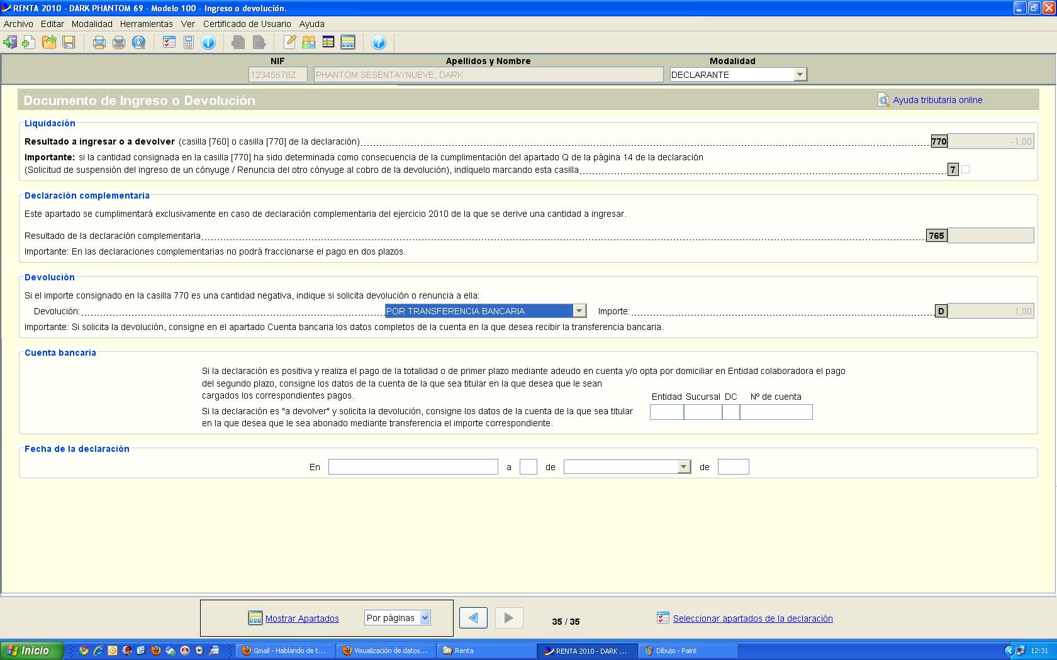The width and height of the screenshot is (1057, 660).
Task: Launch Firefox from the quick launch bar
Action: 156,651
